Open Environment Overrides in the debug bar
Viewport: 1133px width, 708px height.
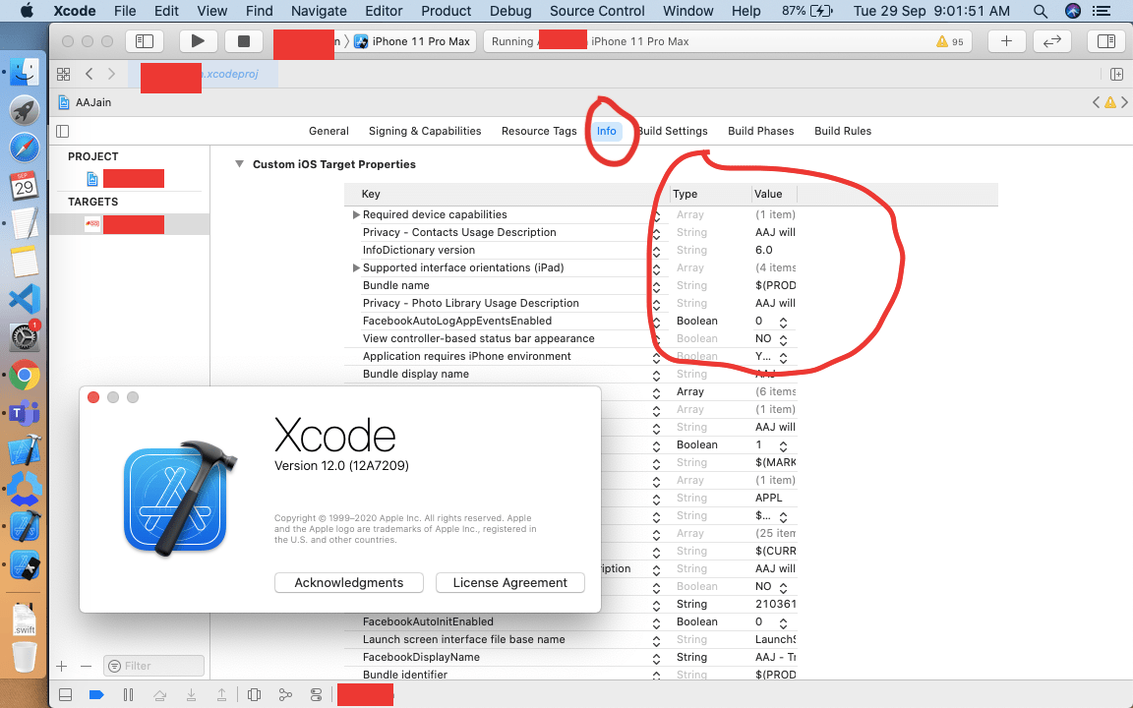[x=316, y=694]
